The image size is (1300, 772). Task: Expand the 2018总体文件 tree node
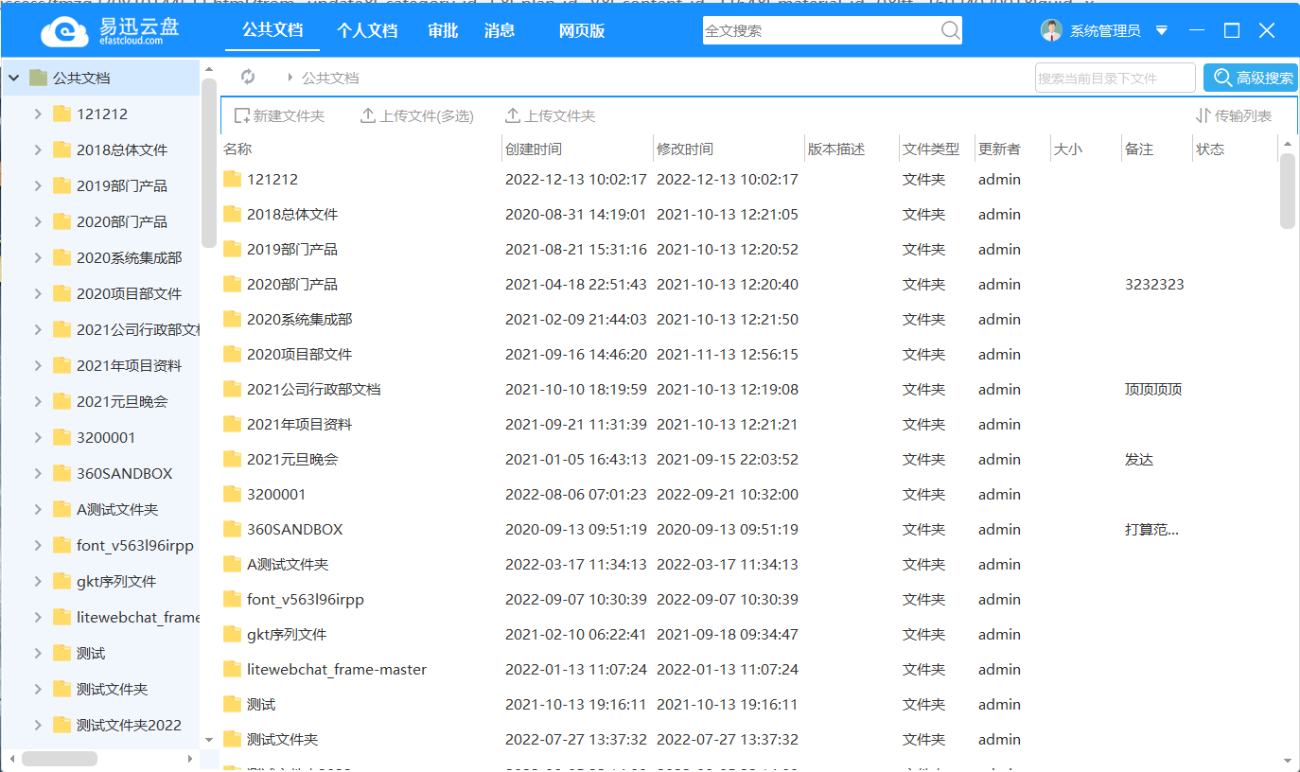37,149
